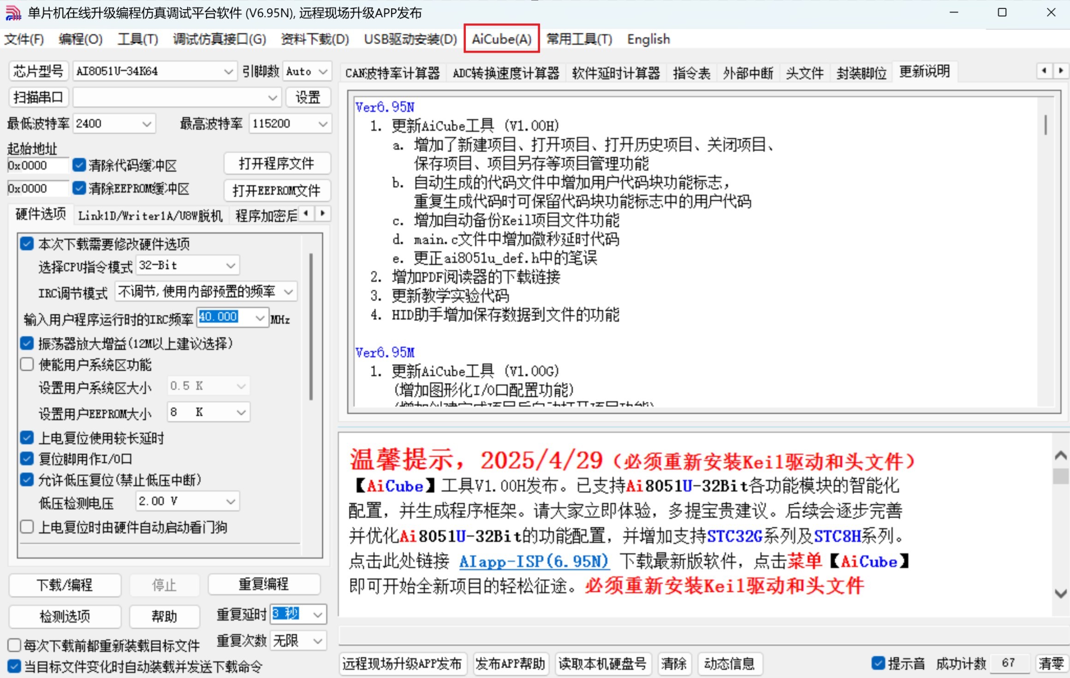Expand the 最高波特率 115200 dropdown

coord(323,124)
